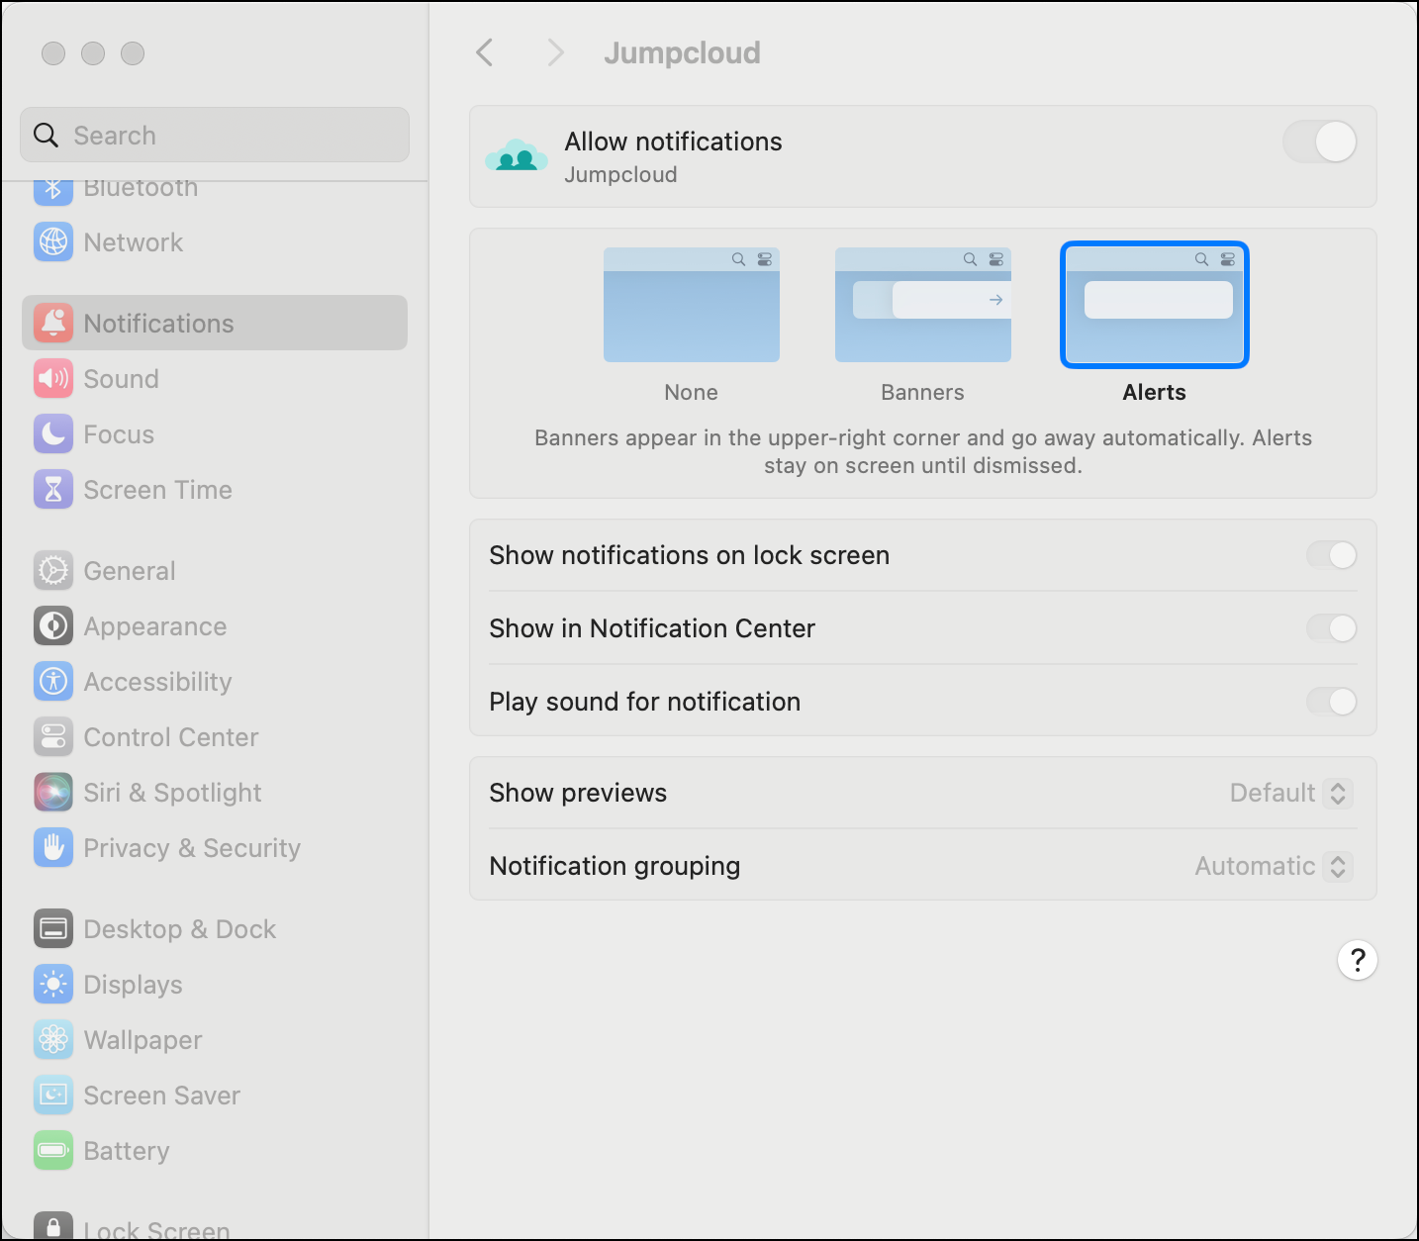The width and height of the screenshot is (1419, 1241).
Task: Click the Displays sun icon
Action: point(53,985)
